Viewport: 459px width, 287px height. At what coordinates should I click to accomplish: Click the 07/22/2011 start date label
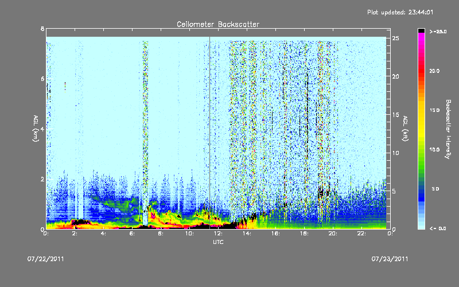[x=46, y=259]
